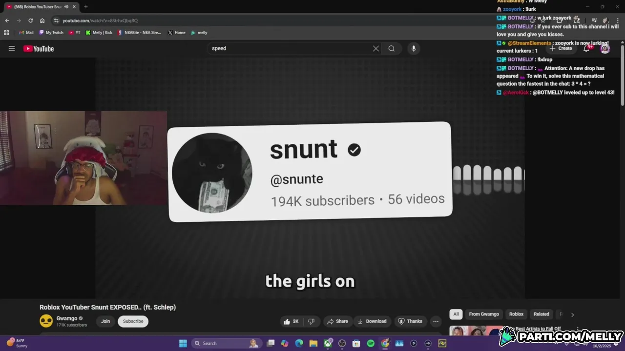The width and height of the screenshot is (625, 351).
Task: Go forward in the browser
Action: pos(19,20)
